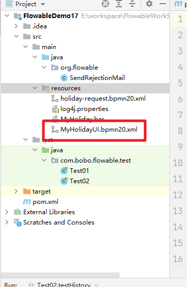
Task: Click the Project view label
Action: (x=26, y=4)
